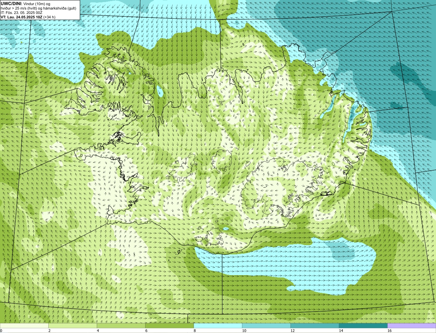The width and height of the screenshot is (436, 333).
Task: Click the '10' label on the legend scale
Action: coord(244,331)
